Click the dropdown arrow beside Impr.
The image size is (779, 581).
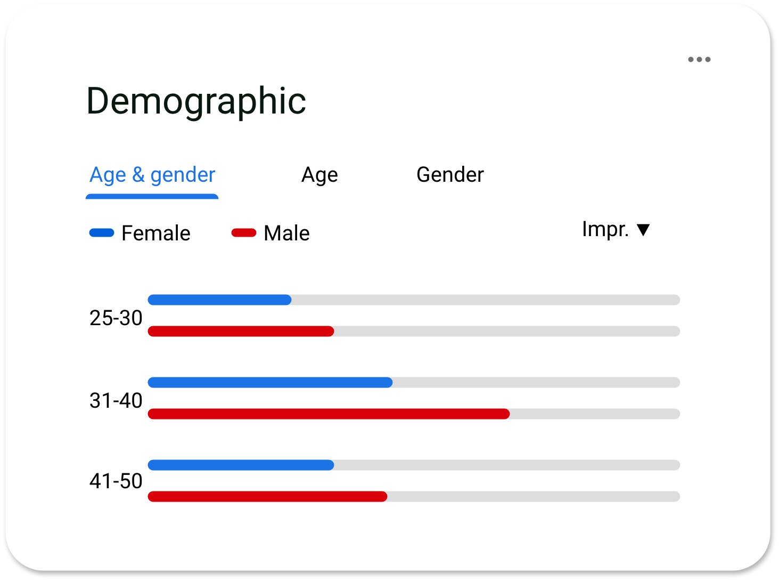[643, 230]
